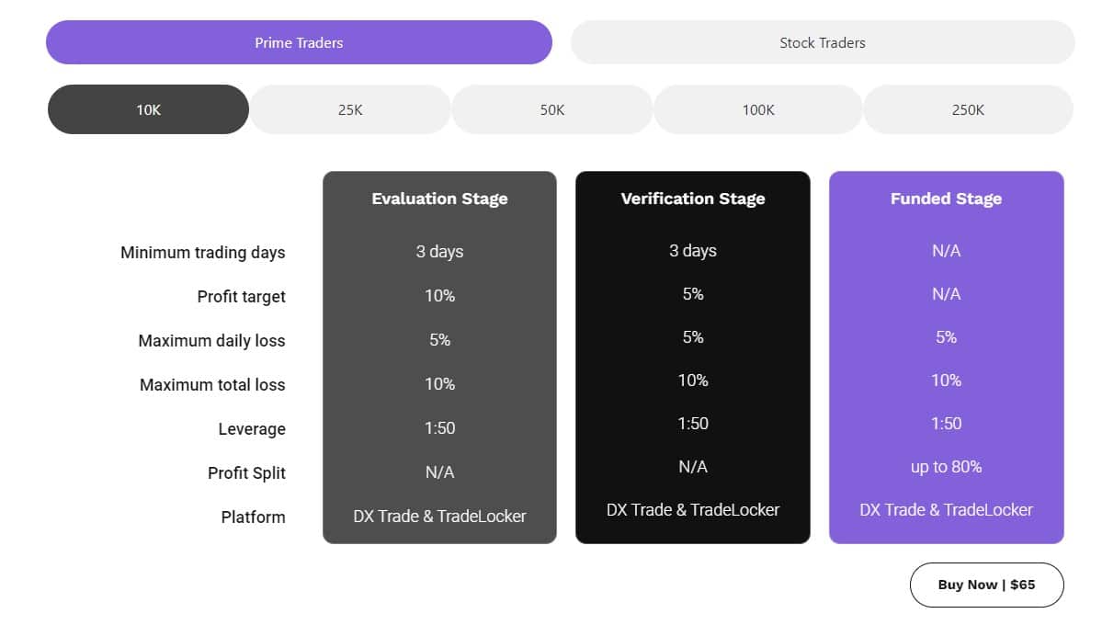This screenshot has width=1102, height=625.
Task: Switch to the Stock Traders tab
Action: click(823, 42)
